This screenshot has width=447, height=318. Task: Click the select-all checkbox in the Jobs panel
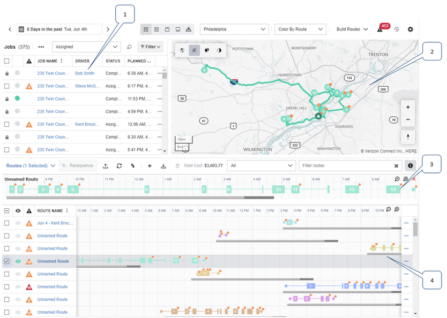click(x=7, y=60)
